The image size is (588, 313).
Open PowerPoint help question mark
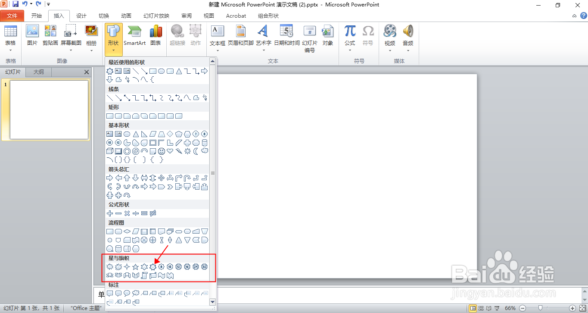[x=584, y=16]
